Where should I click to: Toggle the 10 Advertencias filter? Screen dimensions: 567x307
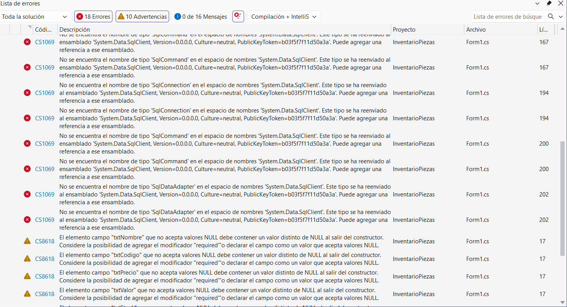(x=142, y=16)
